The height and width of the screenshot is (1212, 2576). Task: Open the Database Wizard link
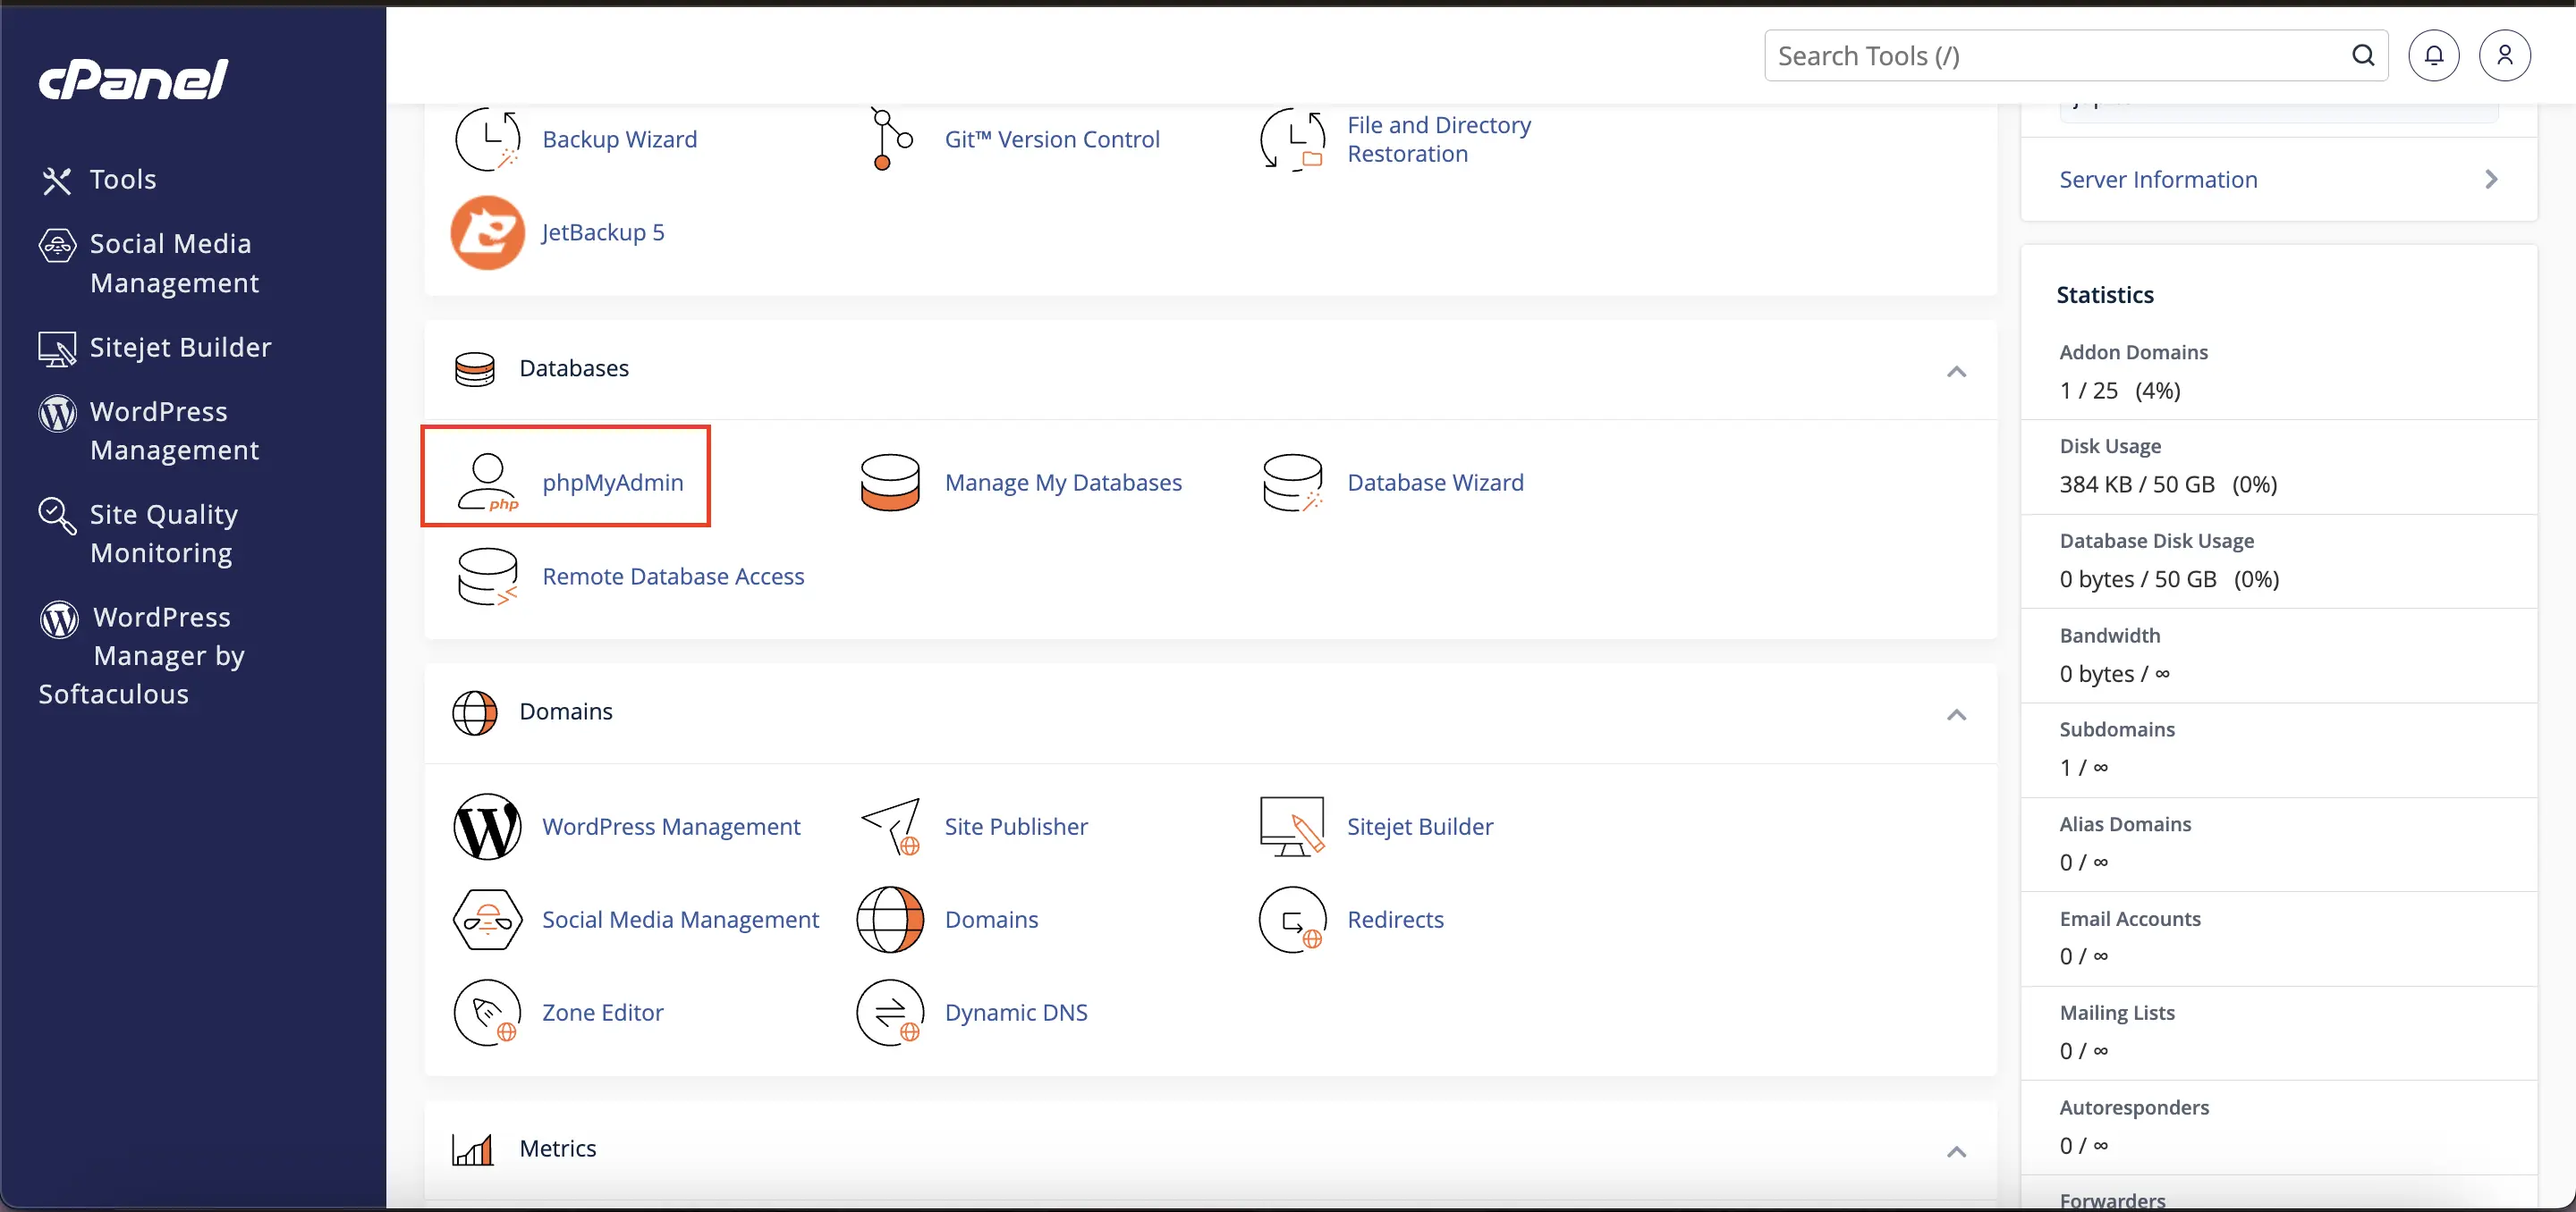(x=1435, y=483)
